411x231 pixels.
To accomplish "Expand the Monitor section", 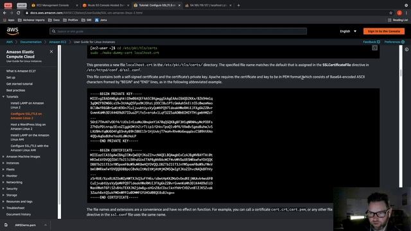I will pos(3,176).
